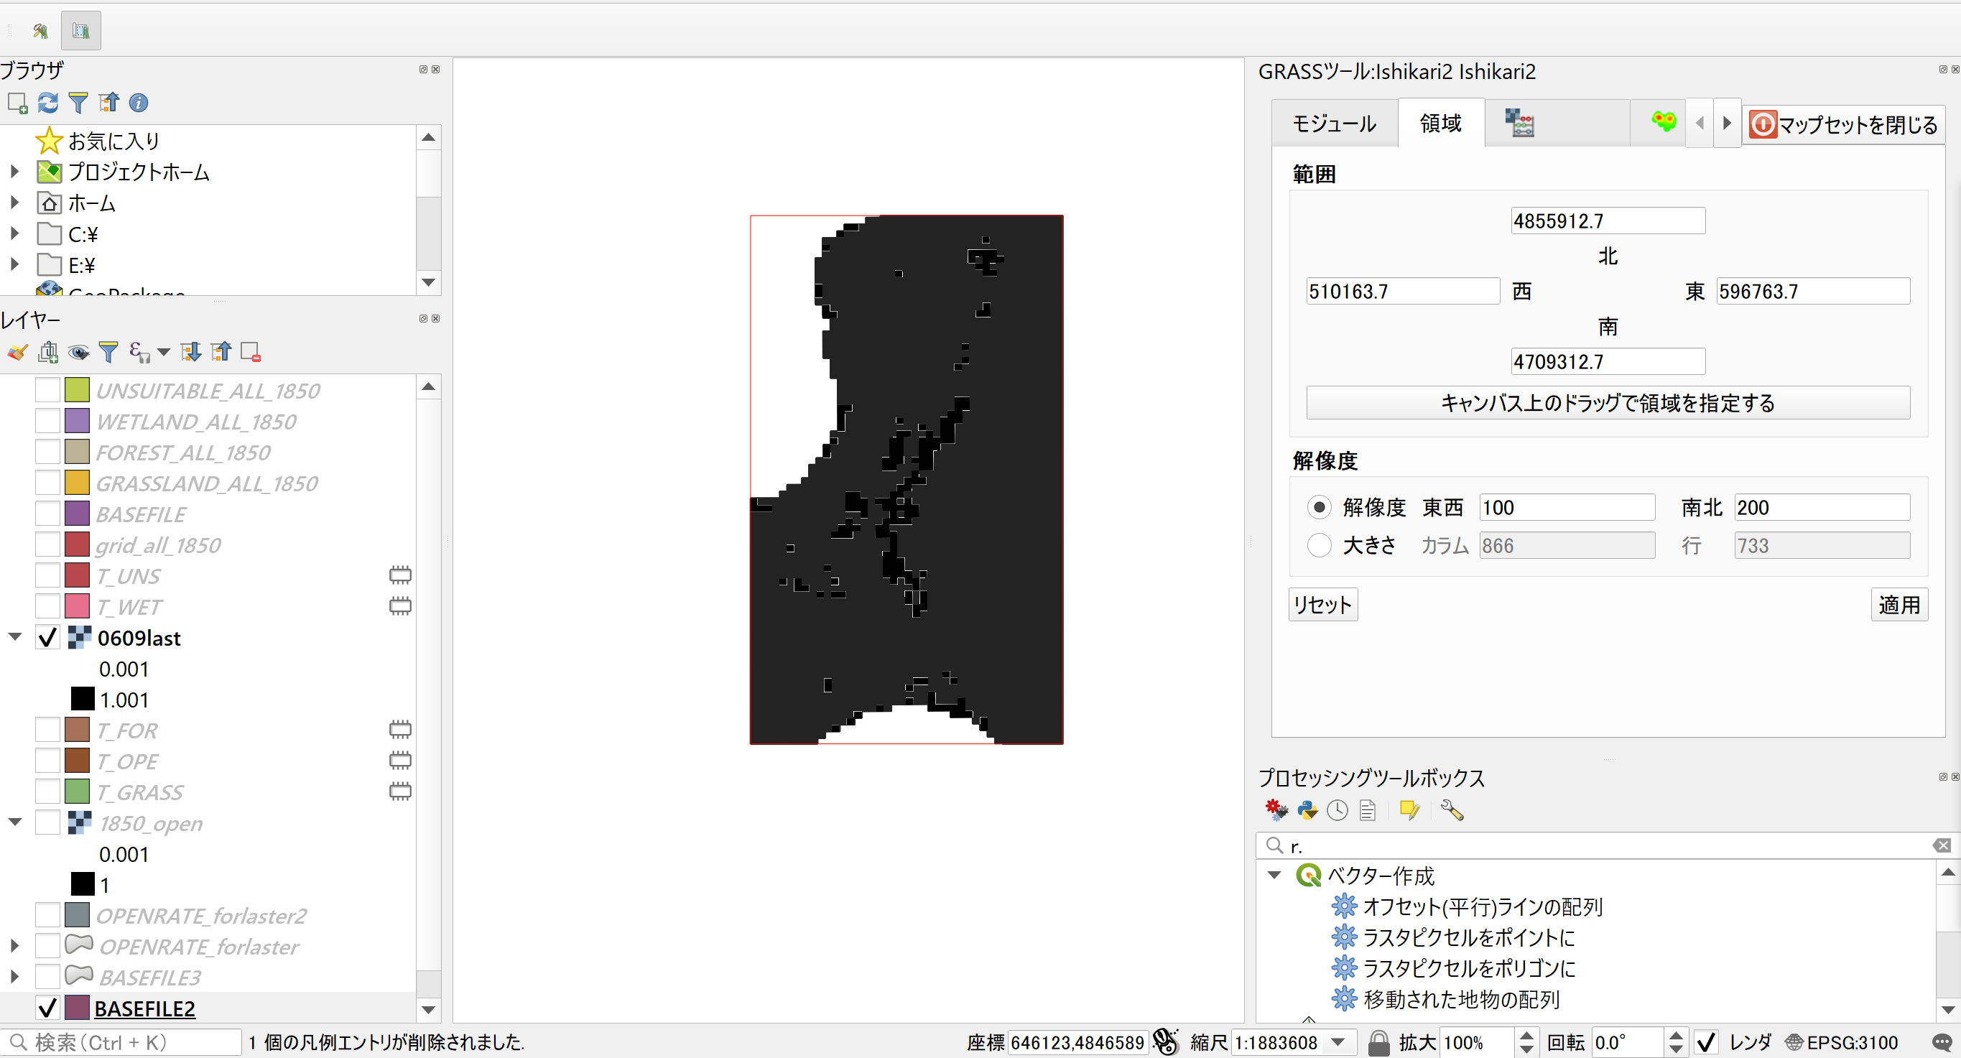Open the Python console in processing toolbox
1961x1058 pixels.
(1307, 810)
